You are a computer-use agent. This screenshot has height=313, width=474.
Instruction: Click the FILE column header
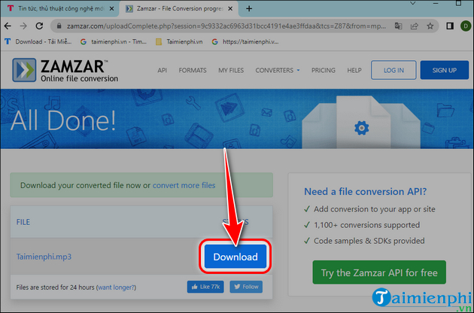23,222
